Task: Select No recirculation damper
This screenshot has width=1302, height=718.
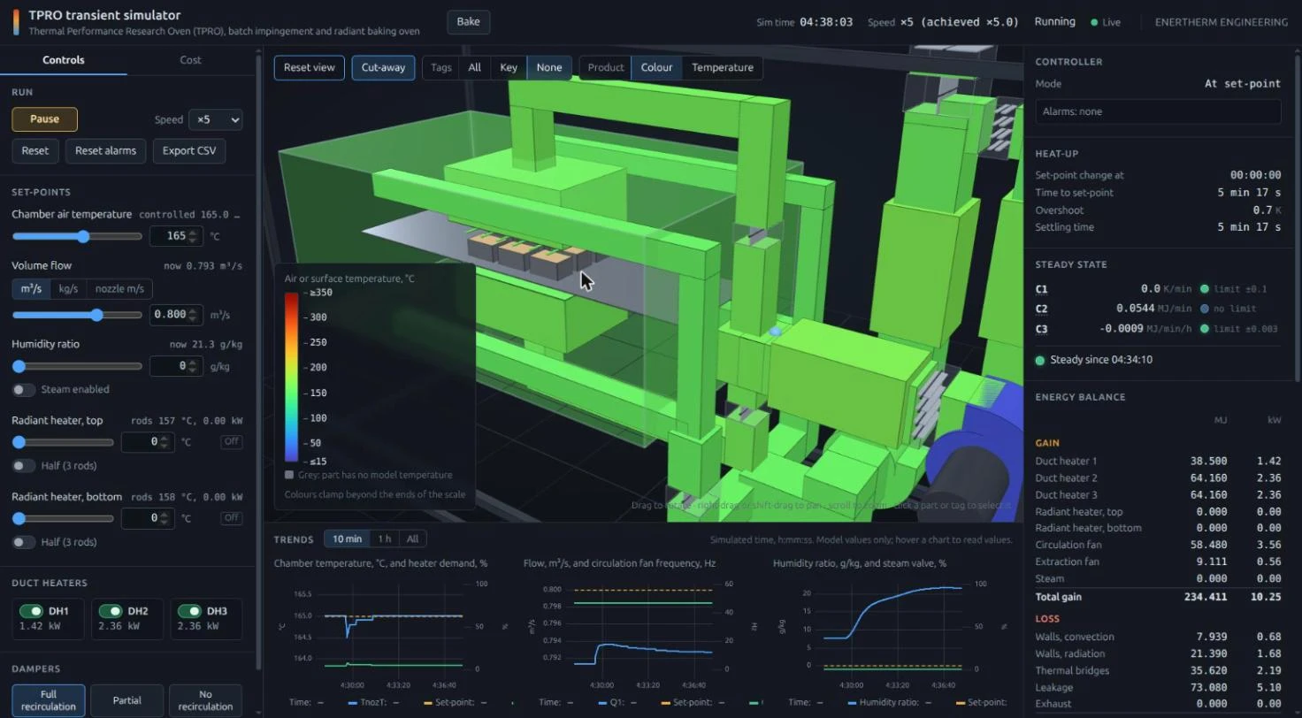Action: (205, 700)
